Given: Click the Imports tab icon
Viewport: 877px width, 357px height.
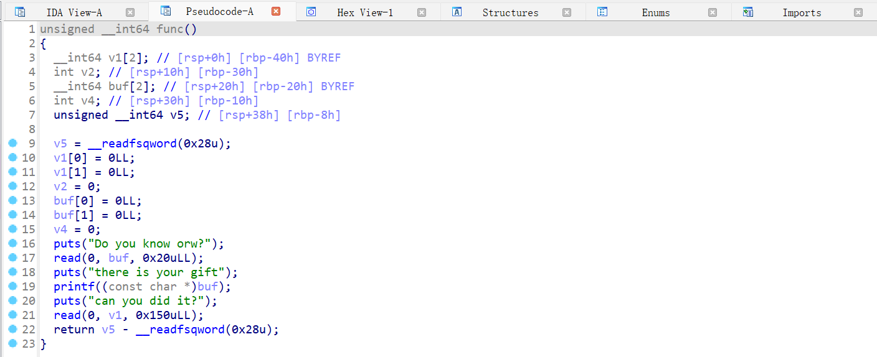Looking at the screenshot, I should [748, 12].
